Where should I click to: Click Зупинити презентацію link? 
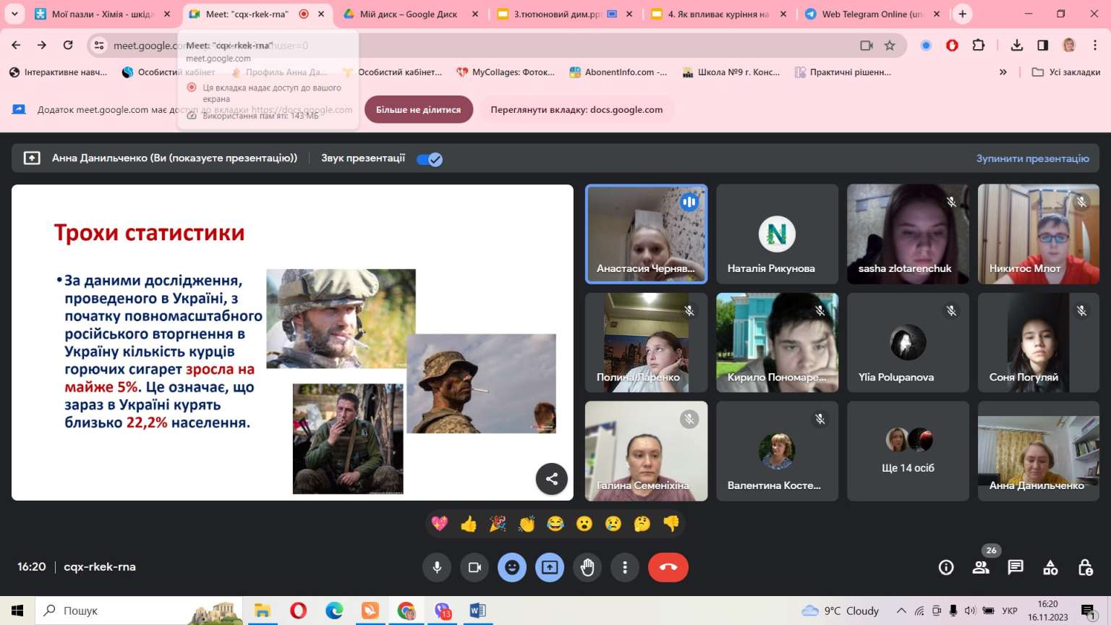(1032, 158)
